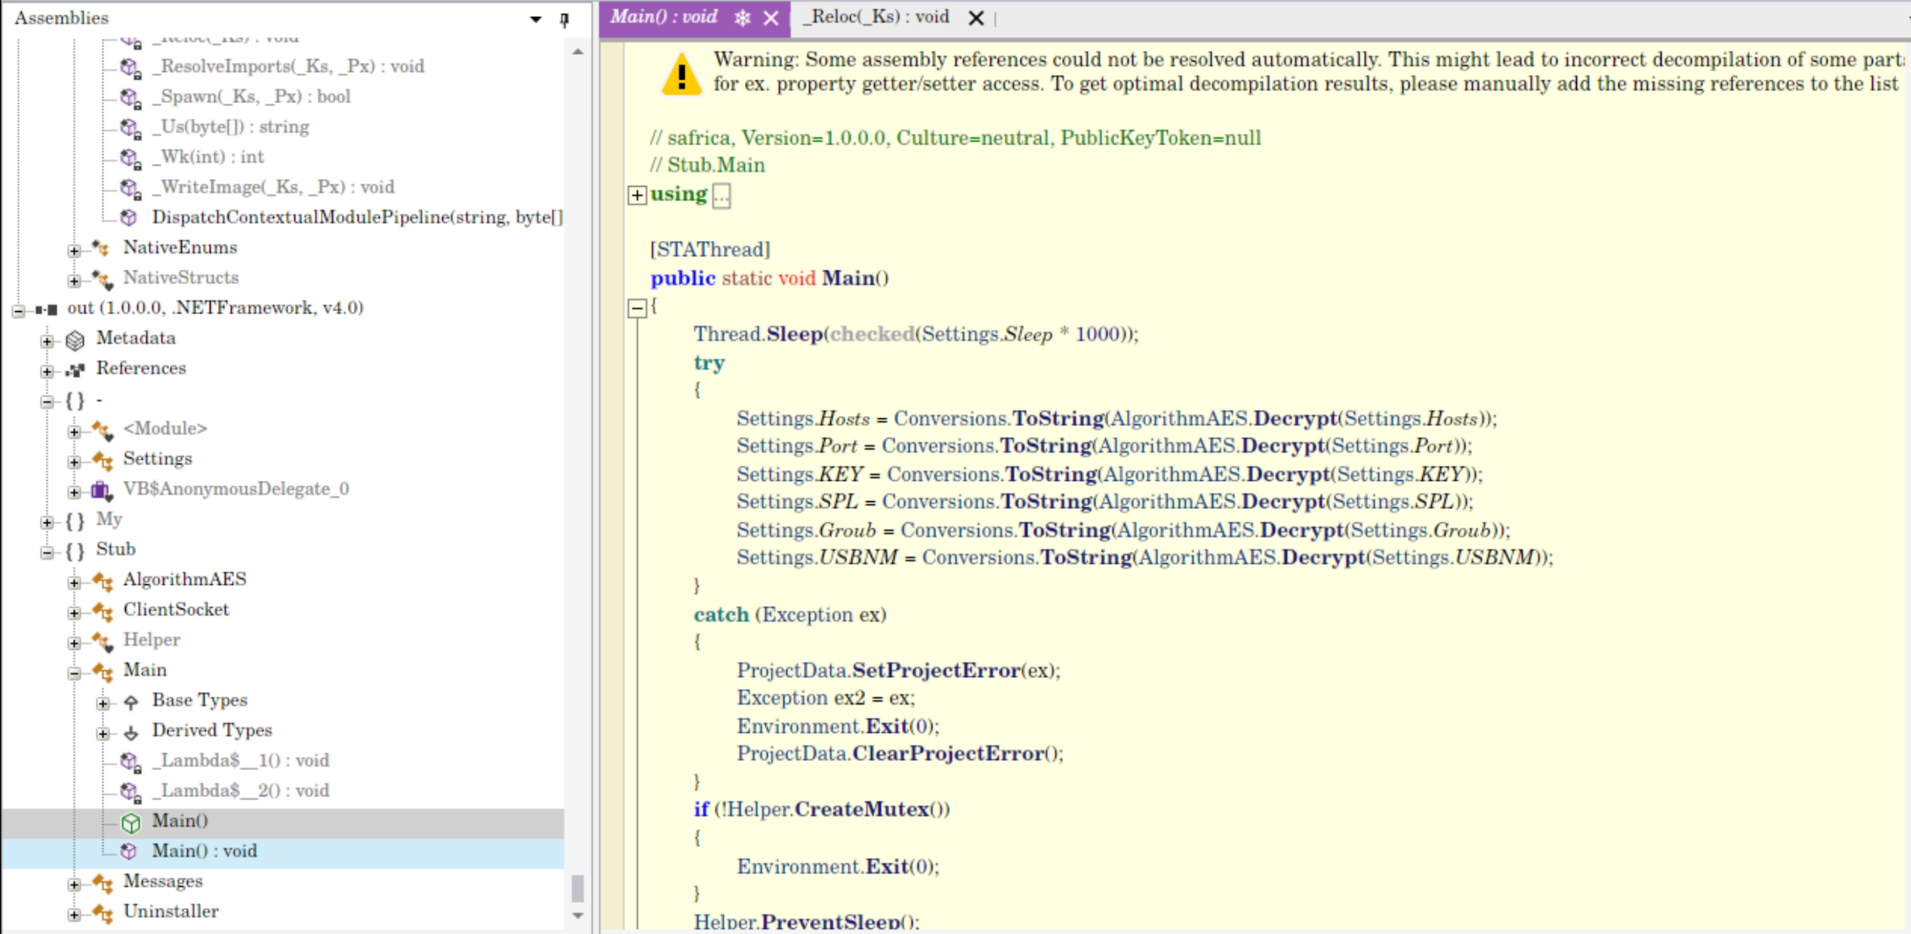The image size is (1911, 934).
Task: Click the DispatchContextualModulePipeline method icon
Action: (129, 218)
